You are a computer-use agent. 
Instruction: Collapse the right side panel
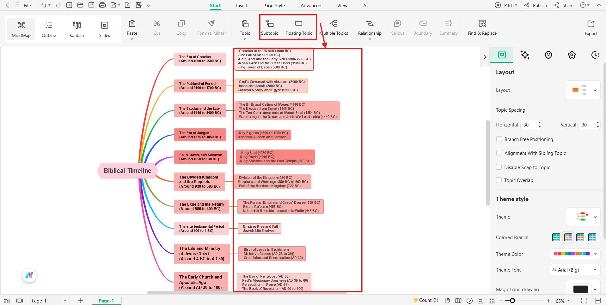pos(485,57)
